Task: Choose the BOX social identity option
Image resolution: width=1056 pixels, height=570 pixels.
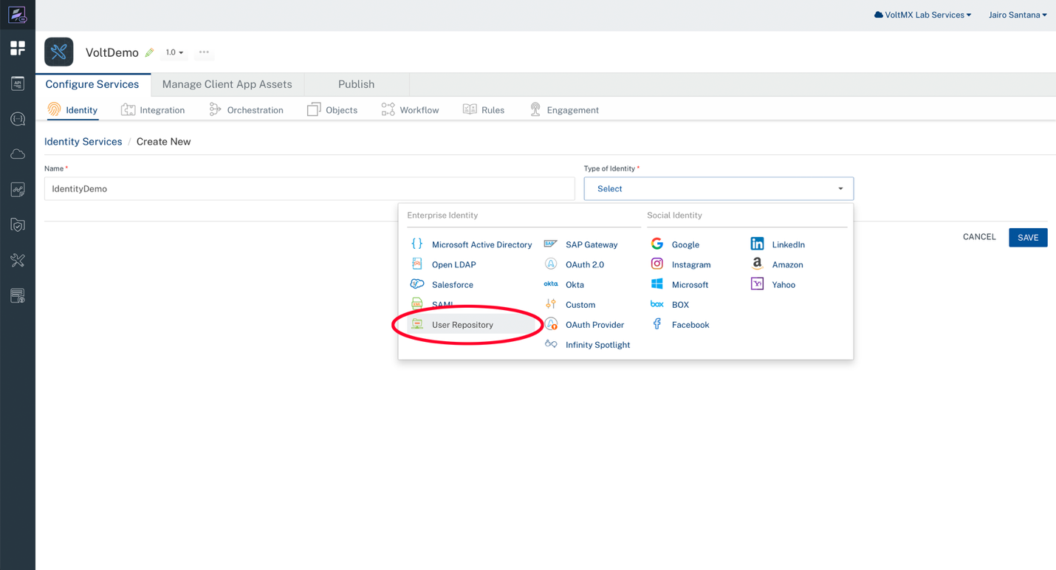Action: pos(670,304)
